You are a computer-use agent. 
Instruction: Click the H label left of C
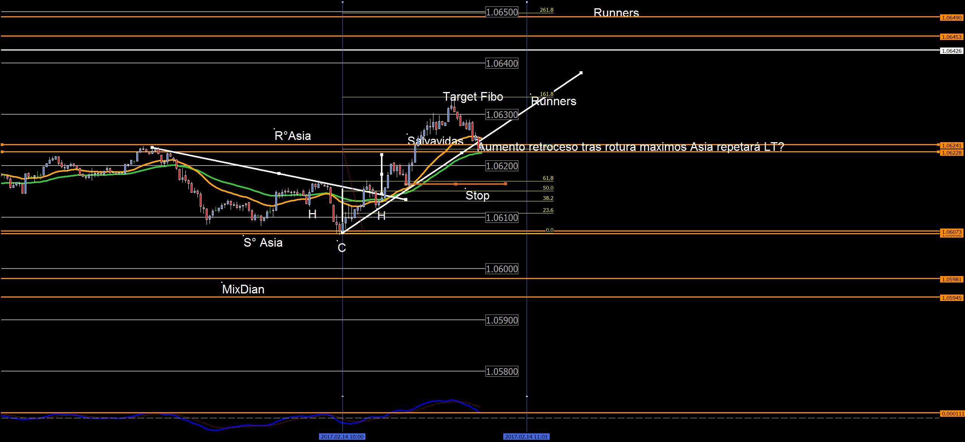312,214
